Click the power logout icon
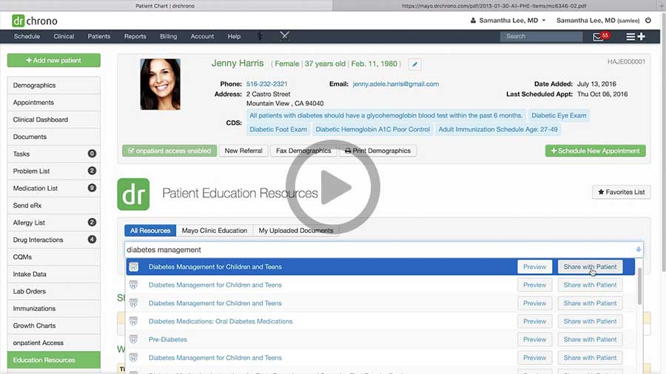Screen dimensions: 666x374 (648, 21)
